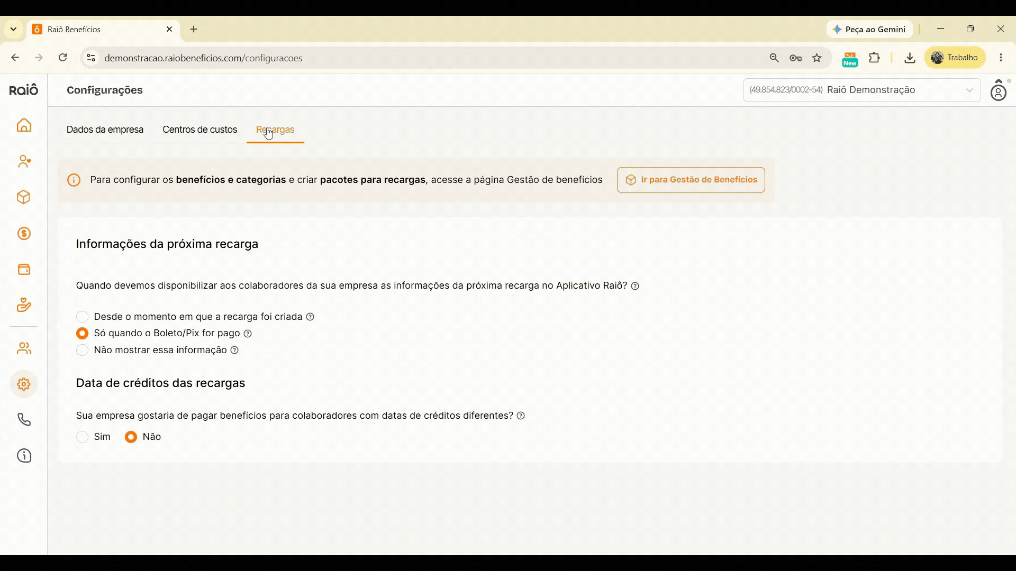Viewport: 1016px width, 571px height.
Task: Open the wallet card sidebar icon
Action: coord(24,270)
